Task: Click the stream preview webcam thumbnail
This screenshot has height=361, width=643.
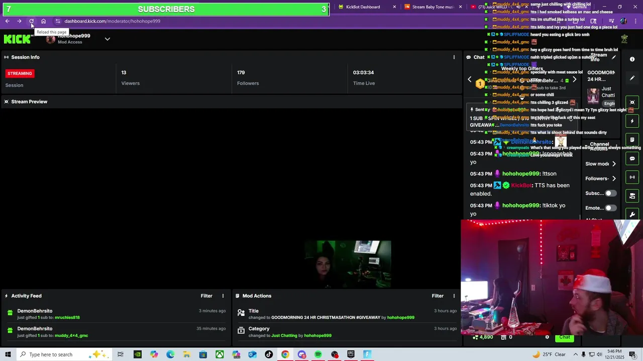Action: tap(348, 264)
